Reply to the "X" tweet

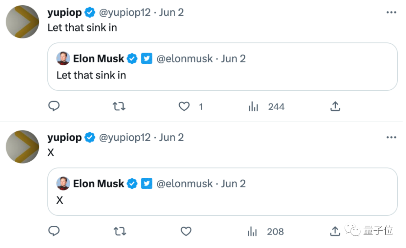54,231
